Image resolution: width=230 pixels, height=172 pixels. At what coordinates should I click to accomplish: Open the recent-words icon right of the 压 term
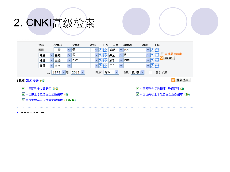click(100, 55)
